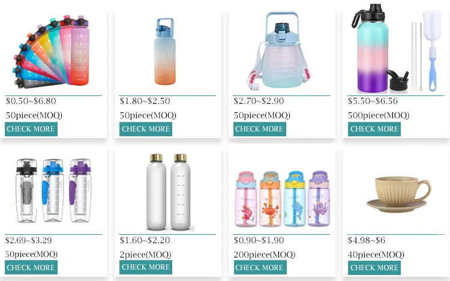The height and width of the screenshot is (281, 450).
Task: Click CHECK MORE under $2.69~$3.29 infuser bottles
Action: (31, 268)
